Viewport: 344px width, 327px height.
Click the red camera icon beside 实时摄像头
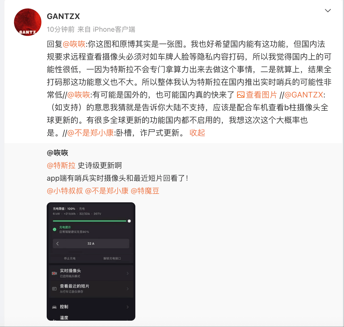[54, 273]
